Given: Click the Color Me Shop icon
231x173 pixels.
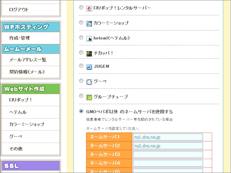Looking at the screenshot, I should (89, 24).
